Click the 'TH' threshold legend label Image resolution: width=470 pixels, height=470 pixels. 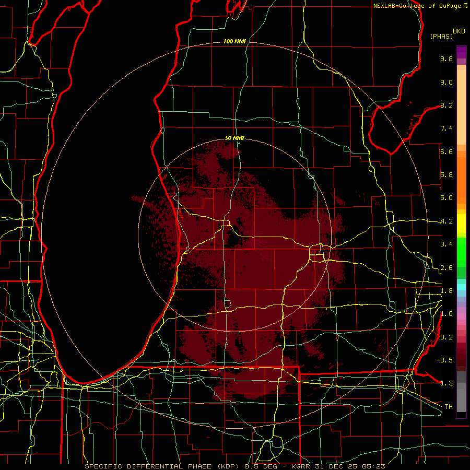coord(449,407)
